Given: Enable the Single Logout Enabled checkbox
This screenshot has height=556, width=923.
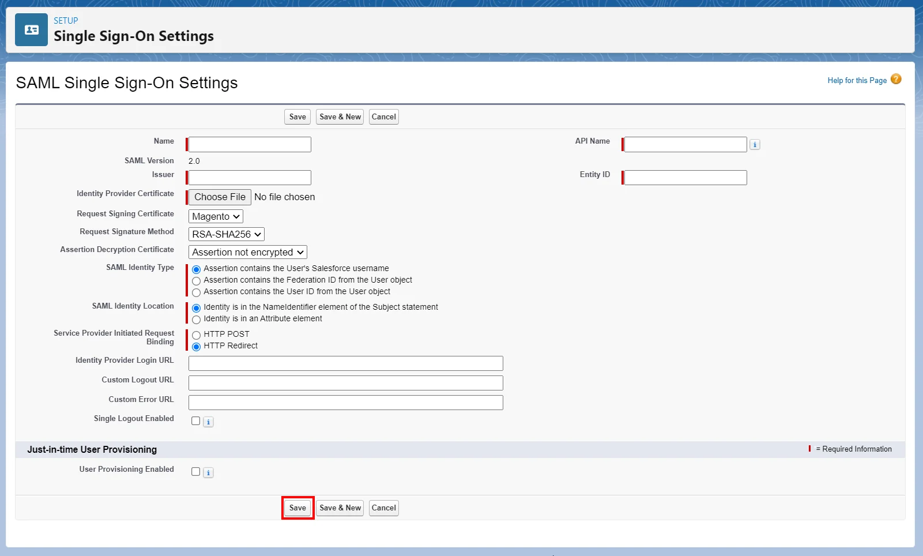Looking at the screenshot, I should tap(195, 421).
